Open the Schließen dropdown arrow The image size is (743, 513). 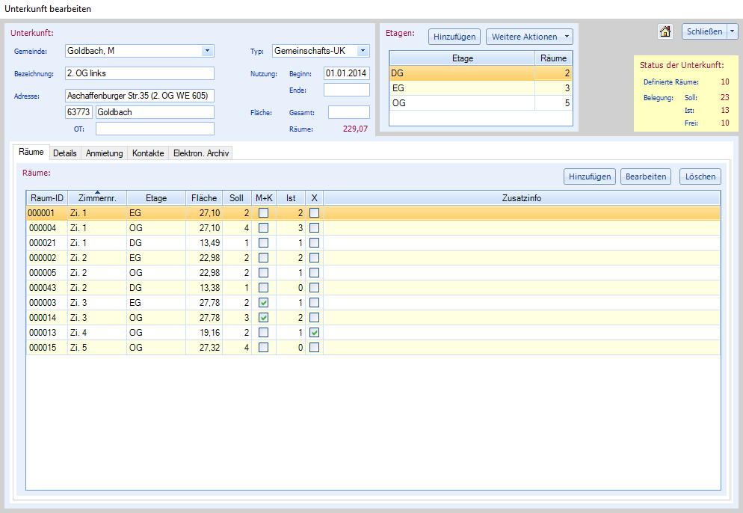click(733, 31)
